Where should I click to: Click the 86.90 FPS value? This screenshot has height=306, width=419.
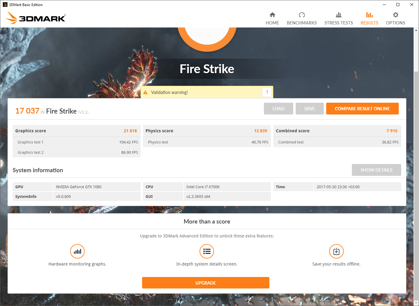[x=130, y=153]
